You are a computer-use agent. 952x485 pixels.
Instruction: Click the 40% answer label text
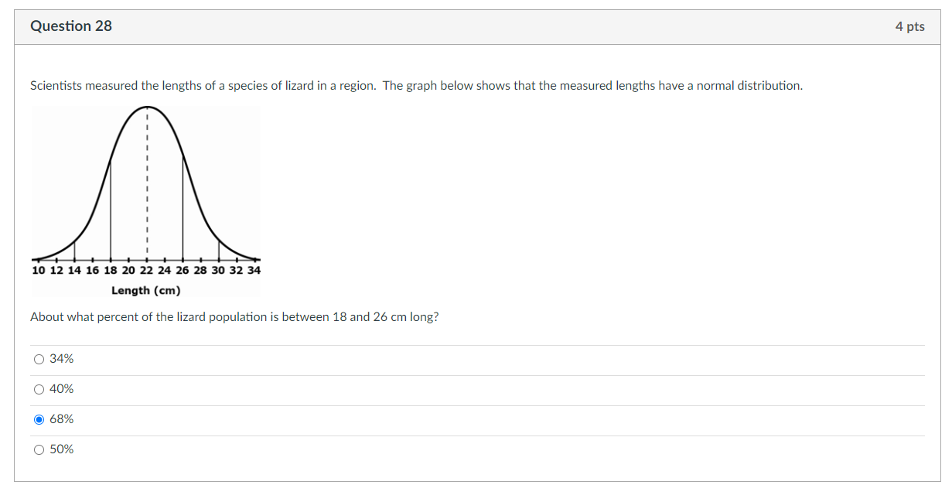click(x=61, y=389)
